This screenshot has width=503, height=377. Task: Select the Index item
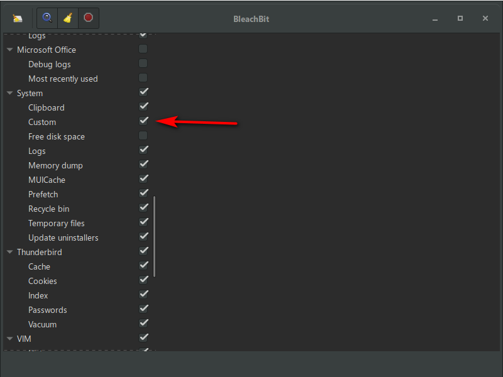click(x=38, y=295)
